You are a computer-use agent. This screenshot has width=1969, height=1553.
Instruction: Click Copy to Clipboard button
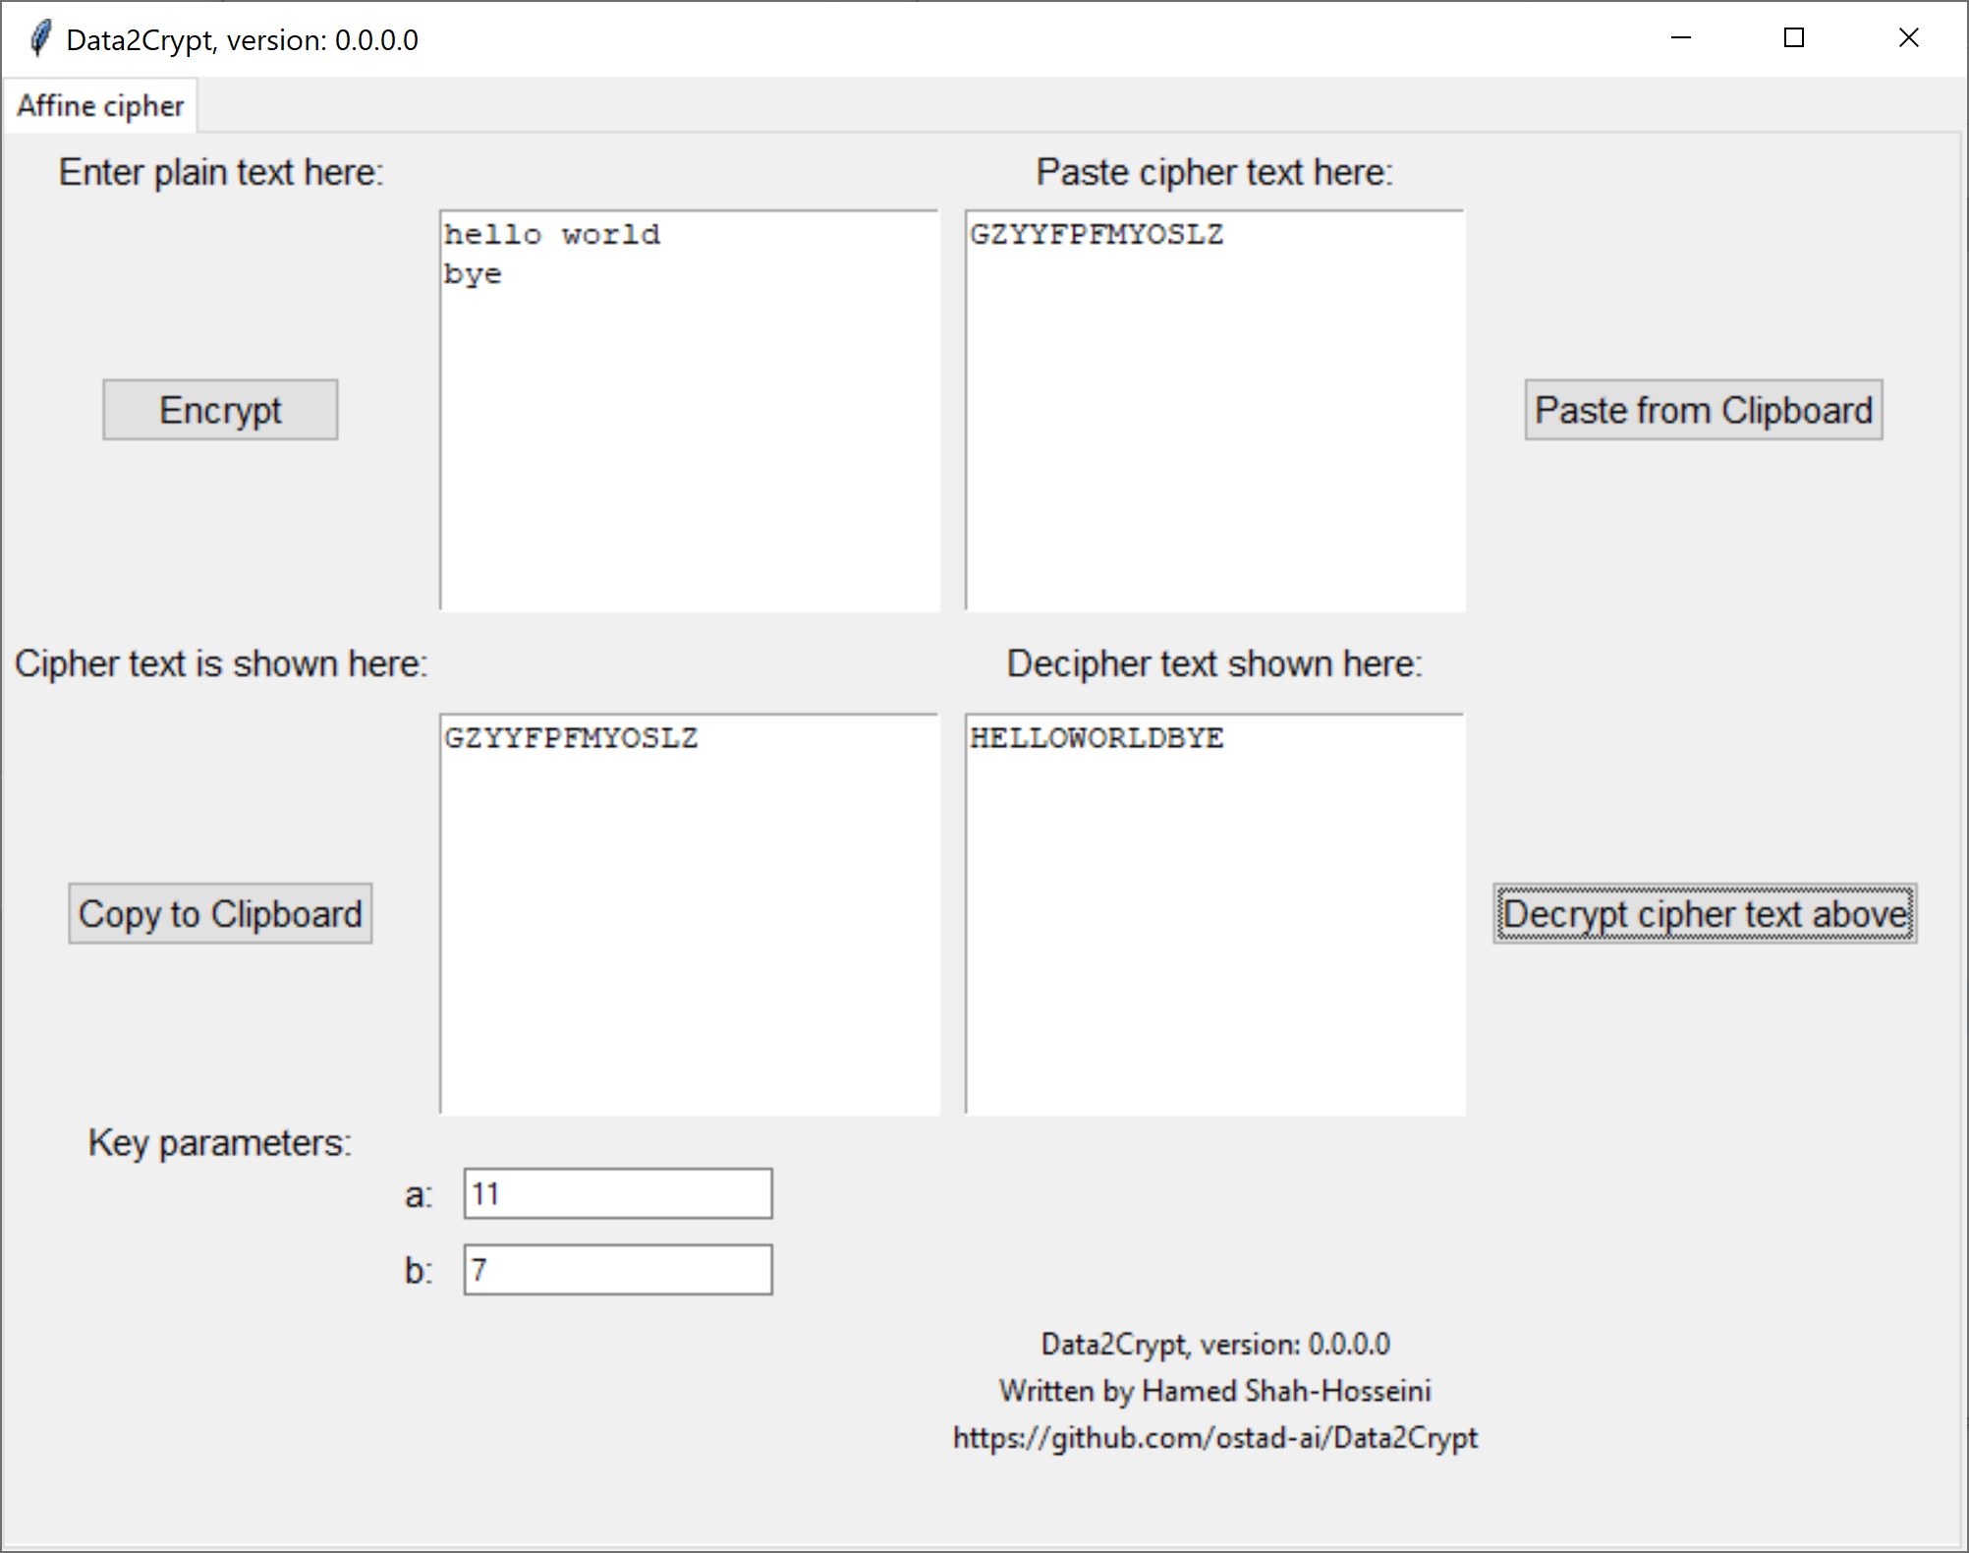(220, 914)
